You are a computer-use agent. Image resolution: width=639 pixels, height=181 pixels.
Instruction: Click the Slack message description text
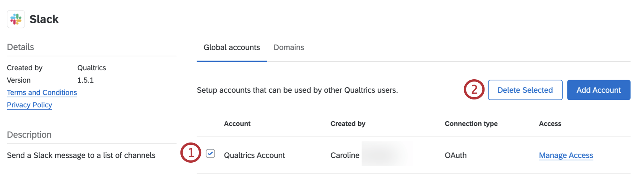tap(81, 155)
